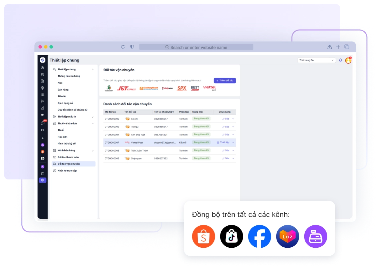
Task: Select the SPX carrier logo
Action: point(181,88)
